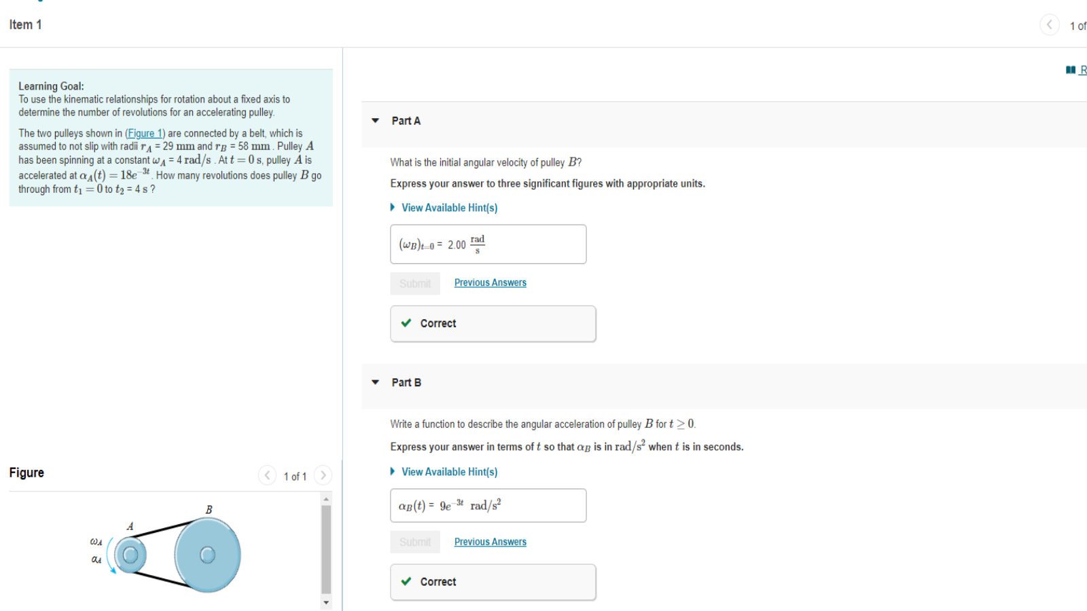The image size is (1087, 611).
Task: Expand "View Available Hint(s)" under Part B
Action: tap(449, 471)
